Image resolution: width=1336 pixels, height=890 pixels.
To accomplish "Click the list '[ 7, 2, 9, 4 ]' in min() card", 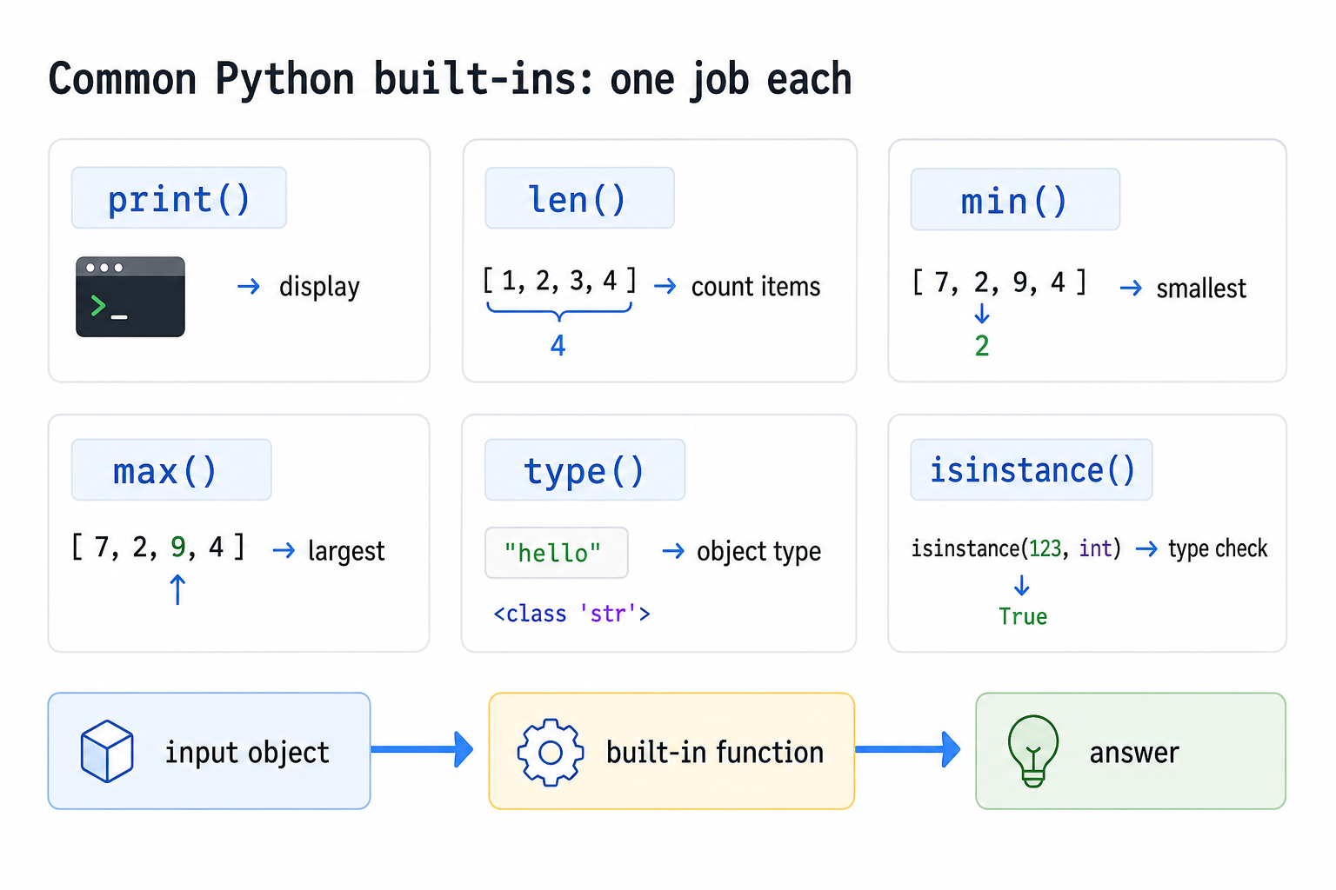I will click(999, 282).
